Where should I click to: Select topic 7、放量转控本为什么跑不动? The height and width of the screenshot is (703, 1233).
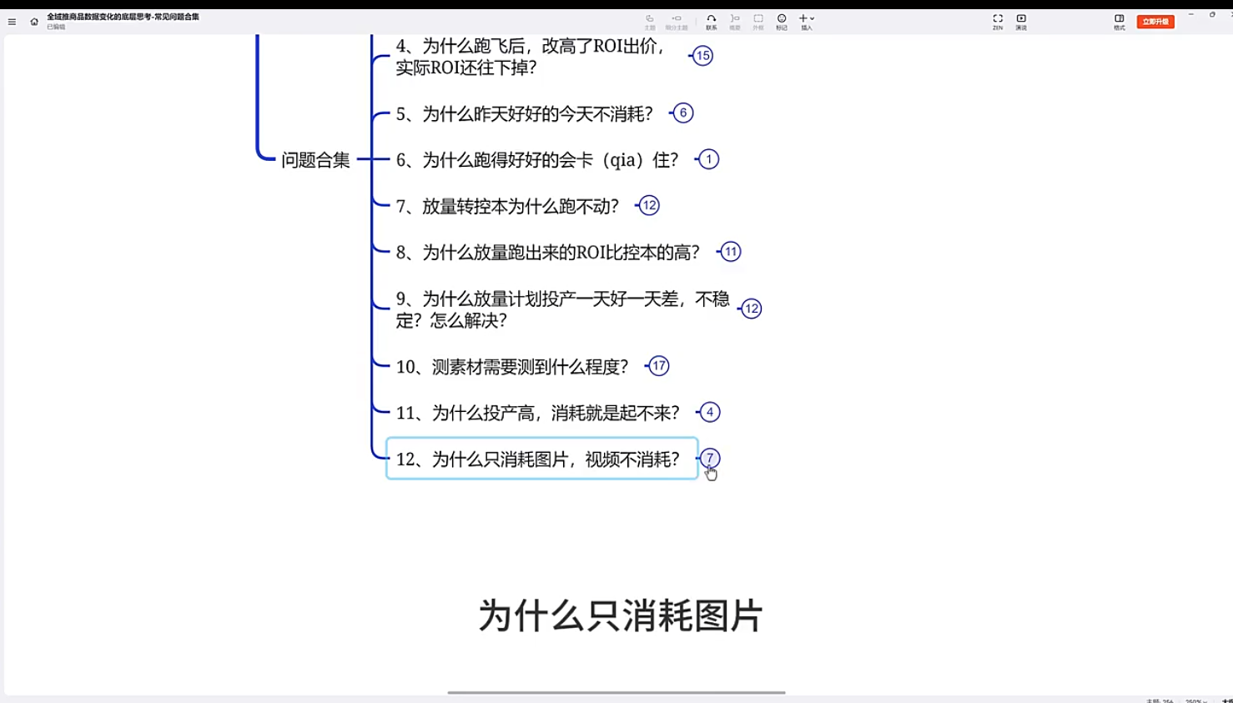[507, 206]
